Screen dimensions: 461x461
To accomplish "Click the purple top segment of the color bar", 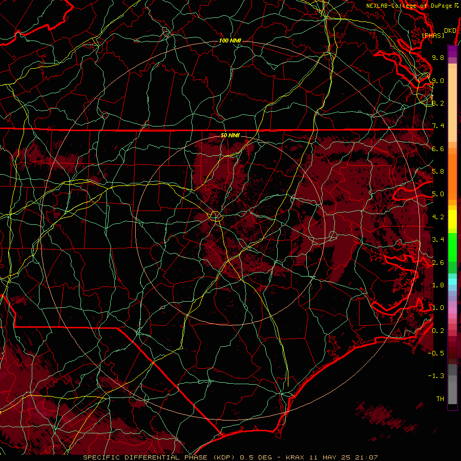I will (452, 52).
